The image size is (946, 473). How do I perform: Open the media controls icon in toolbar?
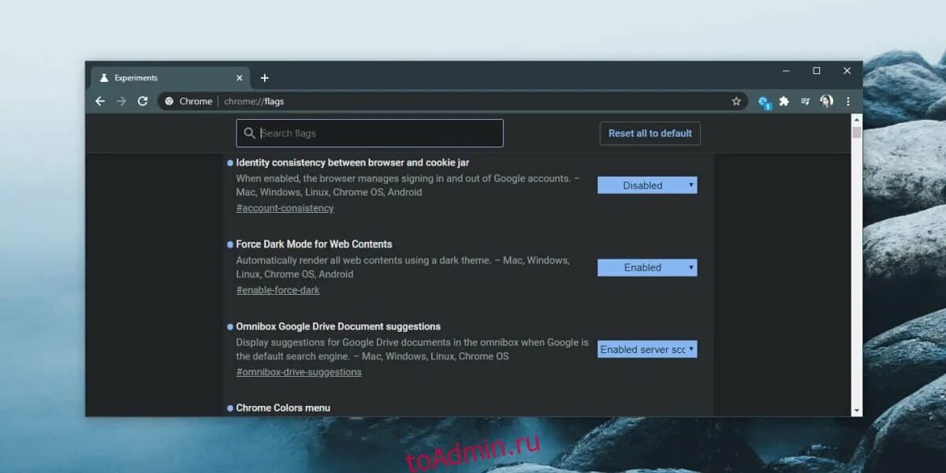pyautogui.click(x=805, y=101)
